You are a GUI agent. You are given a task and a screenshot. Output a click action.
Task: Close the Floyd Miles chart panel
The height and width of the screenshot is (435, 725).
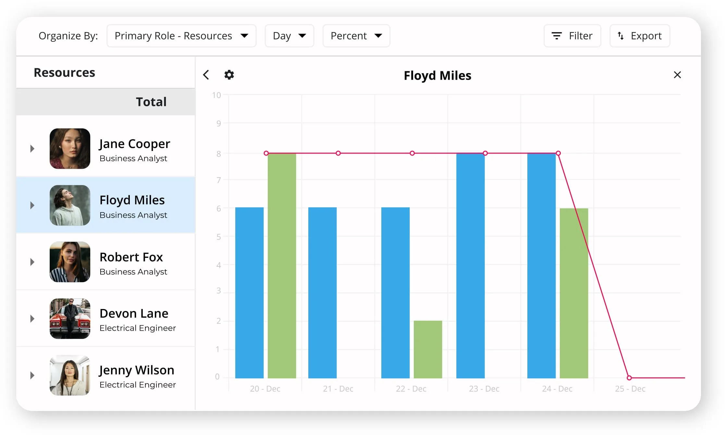point(677,75)
